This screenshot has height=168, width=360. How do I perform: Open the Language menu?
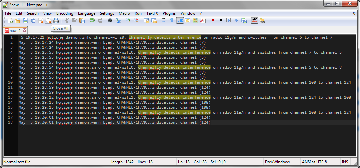(x=87, y=13)
